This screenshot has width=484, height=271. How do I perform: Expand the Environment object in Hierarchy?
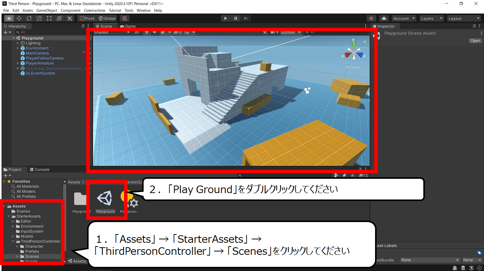tap(18, 48)
